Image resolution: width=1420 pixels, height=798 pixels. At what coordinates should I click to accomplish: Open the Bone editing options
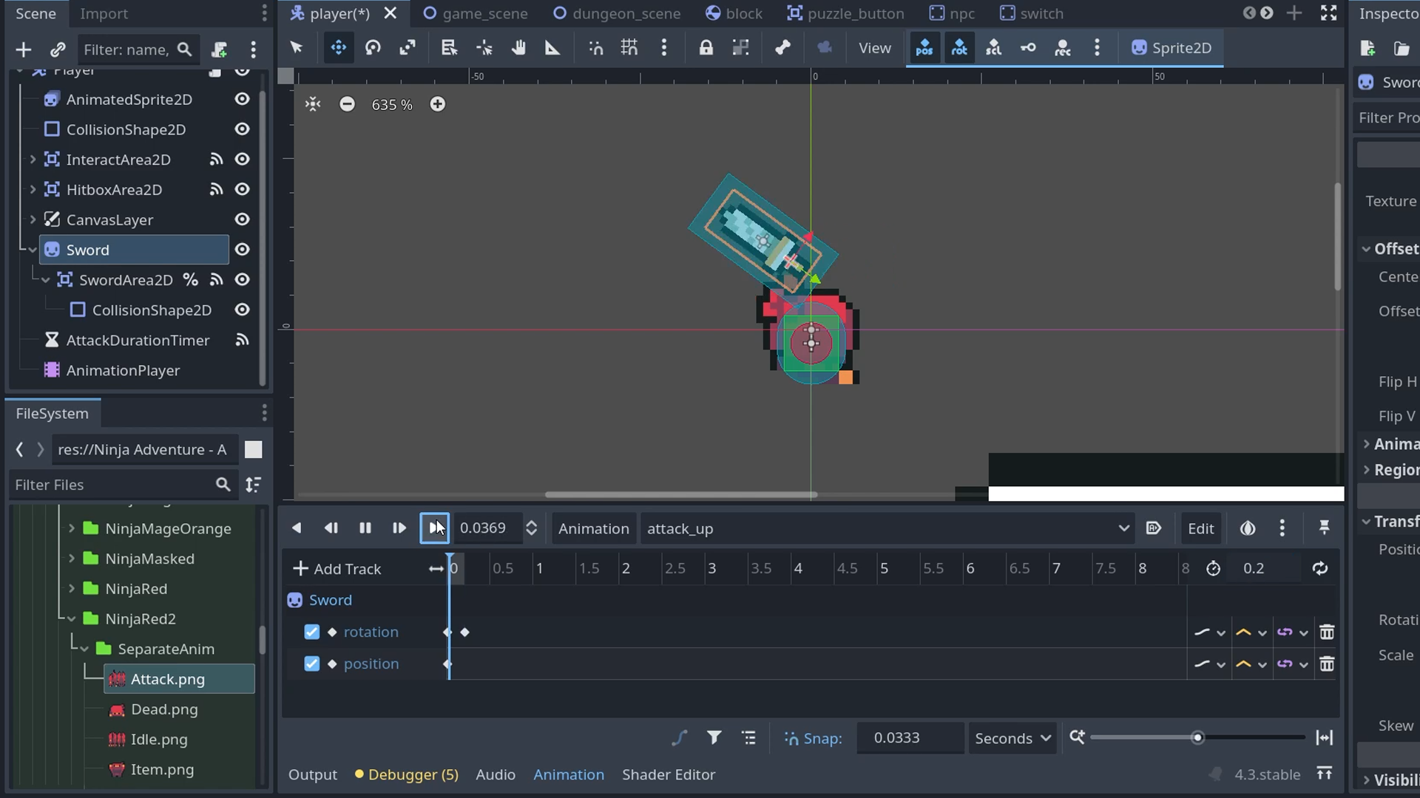coord(783,47)
